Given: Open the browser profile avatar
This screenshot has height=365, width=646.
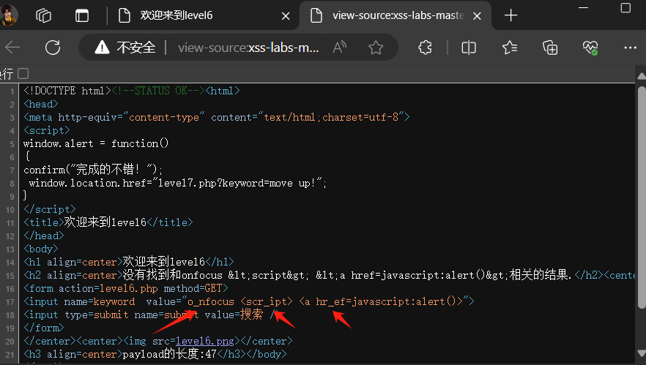Looking at the screenshot, I should coord(9,15).
